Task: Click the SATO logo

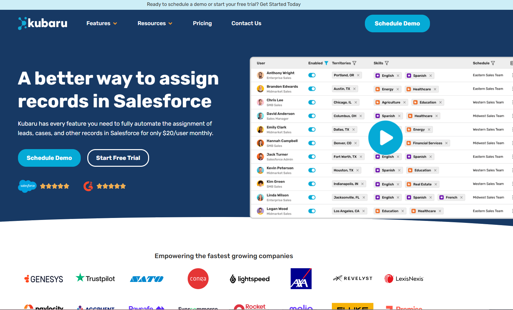Action: point(147,279)
